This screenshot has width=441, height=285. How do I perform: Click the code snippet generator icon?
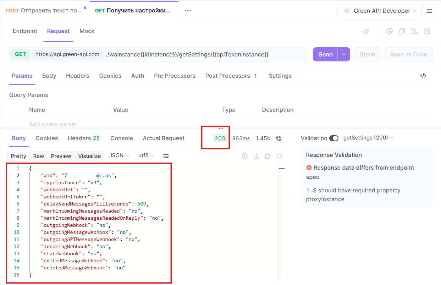click(x=423, y=76)
